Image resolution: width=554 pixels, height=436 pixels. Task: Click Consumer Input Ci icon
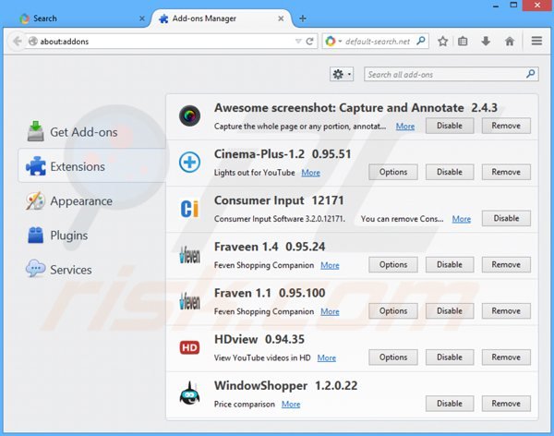(x=189, y=209)
